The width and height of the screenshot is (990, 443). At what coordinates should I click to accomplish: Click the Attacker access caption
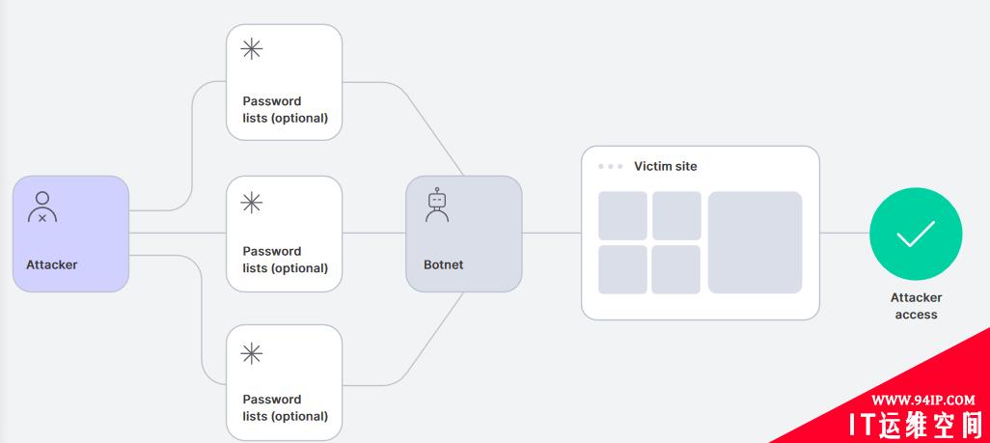click(x=916, y=306)
